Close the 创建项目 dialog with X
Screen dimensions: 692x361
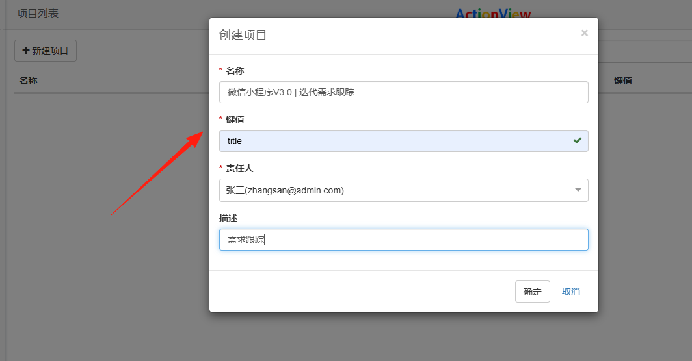coord(584,33)
